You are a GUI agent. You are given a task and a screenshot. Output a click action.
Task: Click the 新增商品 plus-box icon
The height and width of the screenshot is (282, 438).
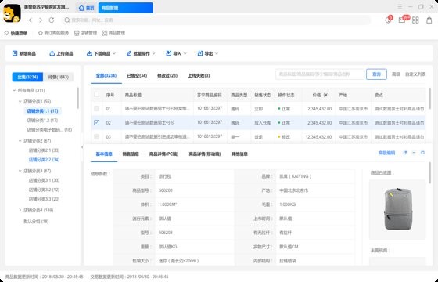pos(15,53)
